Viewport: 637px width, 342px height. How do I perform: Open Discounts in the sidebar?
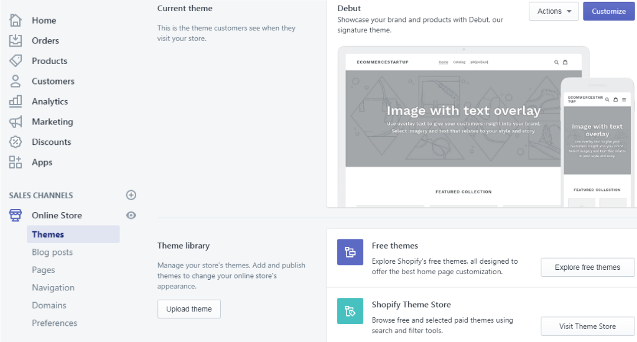52,142
